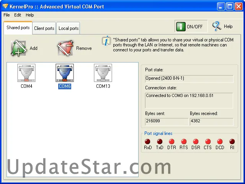Click the Add button label
This screenshot has height=184, width=245.
tap(33, 48)
